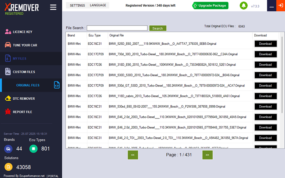
Task: Download the BMW_530d_GT_530D_2010 file
Action: [265, 86]
